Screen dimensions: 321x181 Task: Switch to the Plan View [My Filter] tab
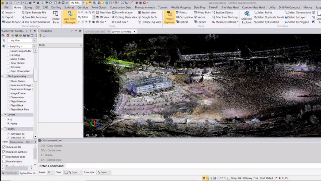point(95,32)
